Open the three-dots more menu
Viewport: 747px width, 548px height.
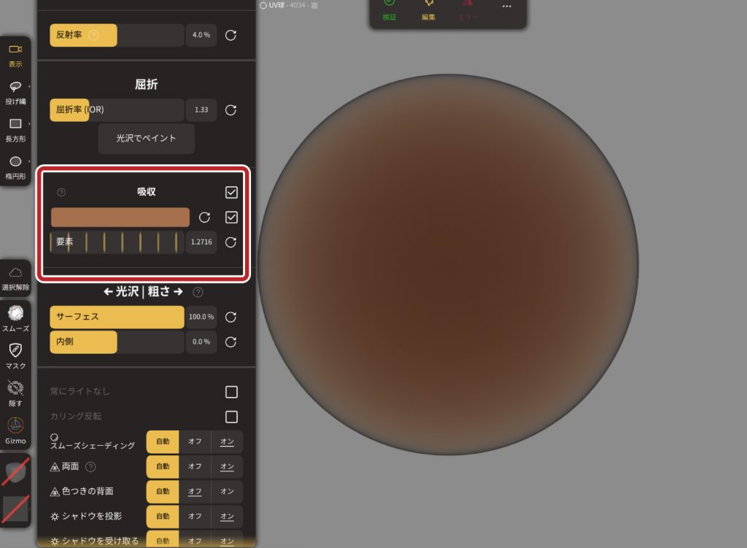pyautogui.click(x=506, y=7)
